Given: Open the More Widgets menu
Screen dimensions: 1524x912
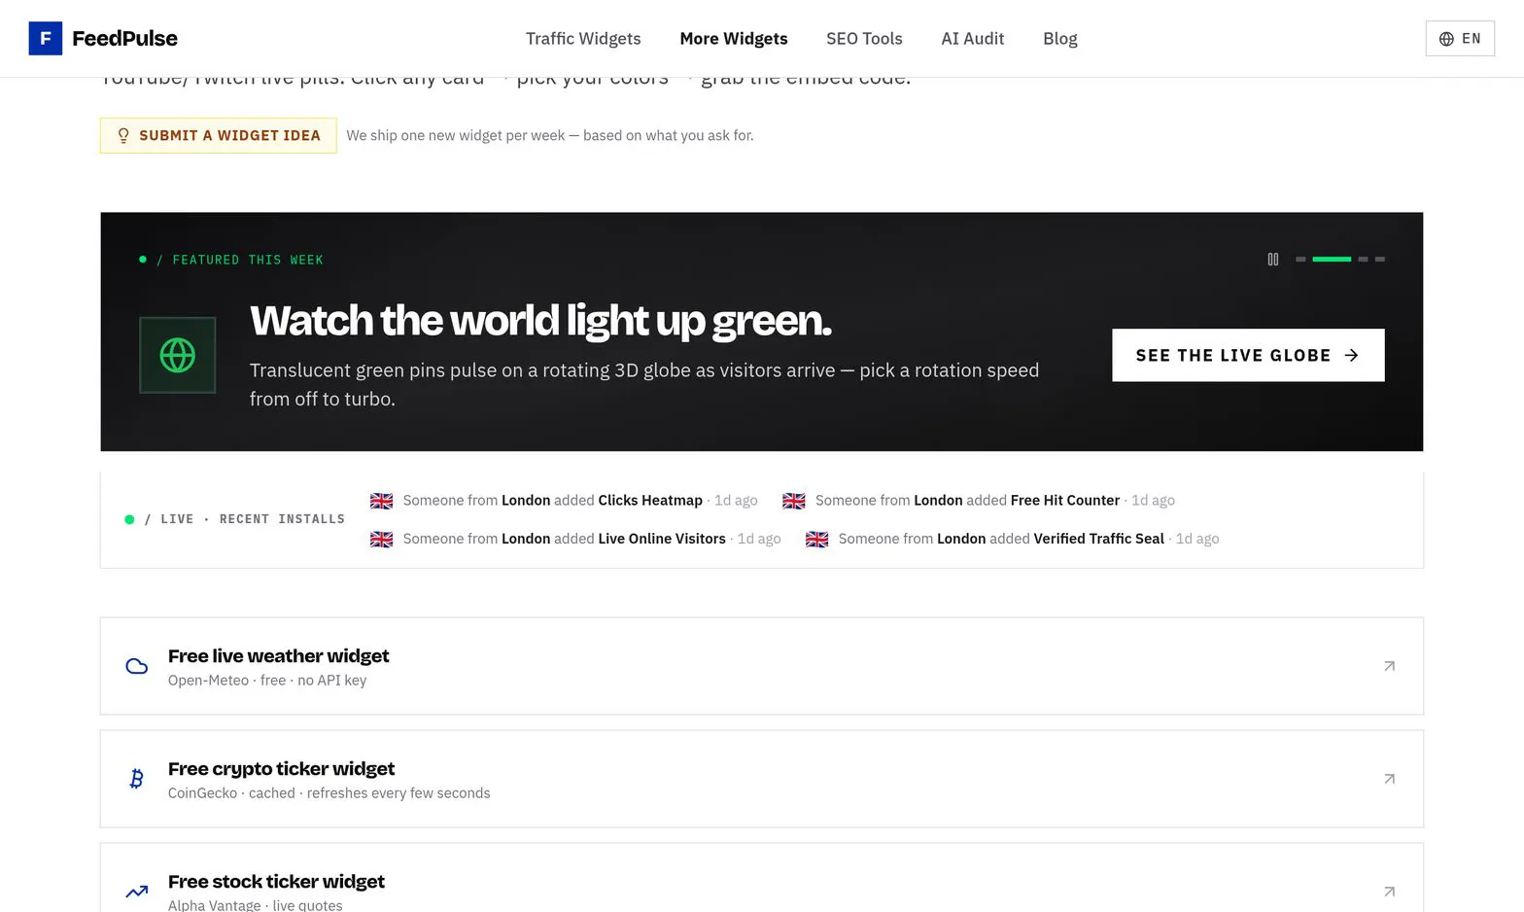Looking at the screenshot, I should tap(734, 39).
